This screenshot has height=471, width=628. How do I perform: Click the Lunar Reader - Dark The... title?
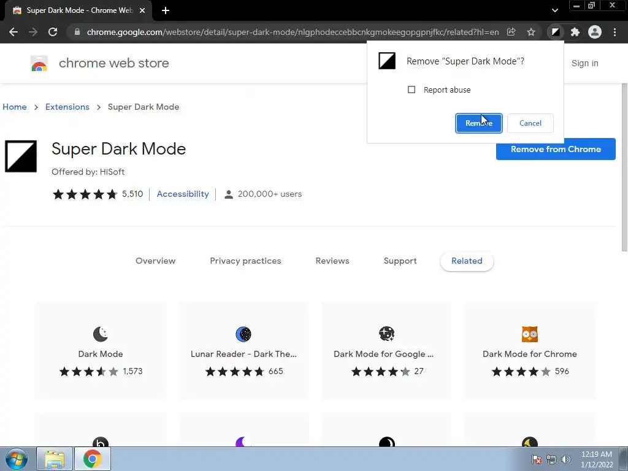click(x=243, y=354)
